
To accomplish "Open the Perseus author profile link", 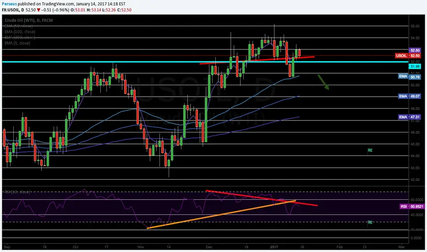I will tap(9, 4).
